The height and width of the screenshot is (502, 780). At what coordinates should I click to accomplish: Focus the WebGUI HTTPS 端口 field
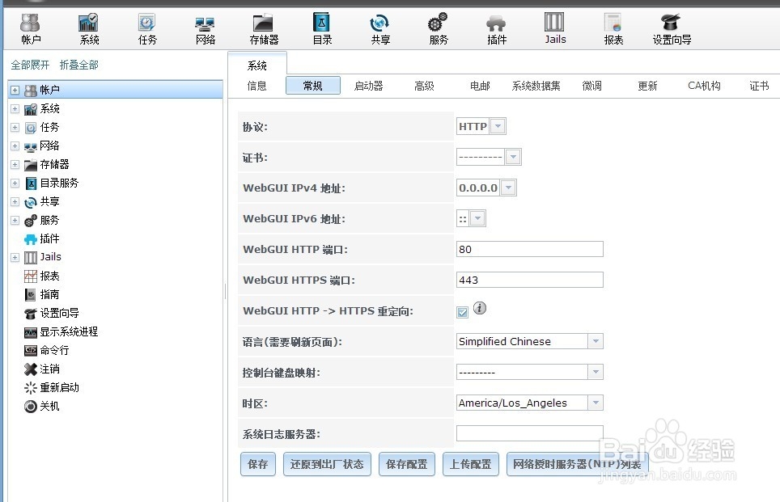click(x=530, y=280)
